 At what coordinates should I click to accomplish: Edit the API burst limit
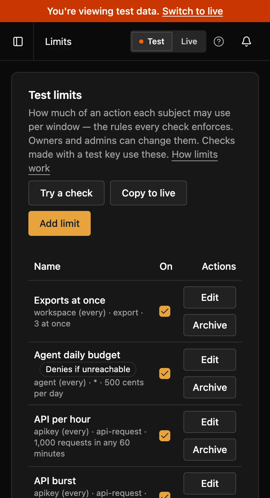tap(210, 483)
